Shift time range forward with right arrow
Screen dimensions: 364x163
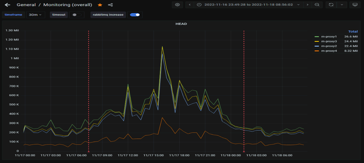308,5
